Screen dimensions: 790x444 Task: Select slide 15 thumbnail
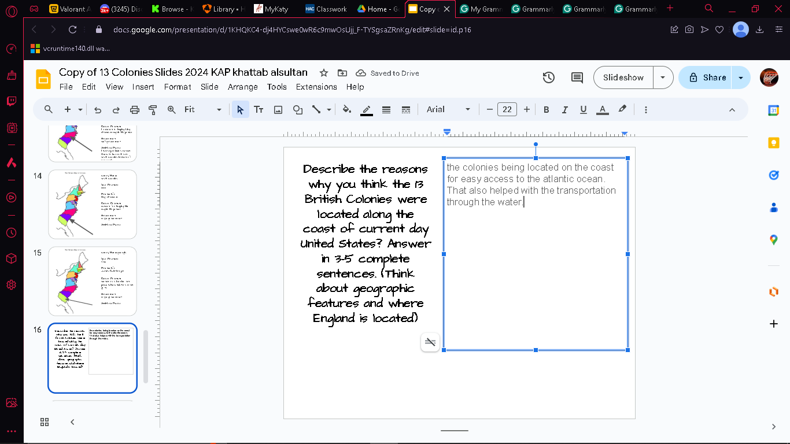pos(93,281)
